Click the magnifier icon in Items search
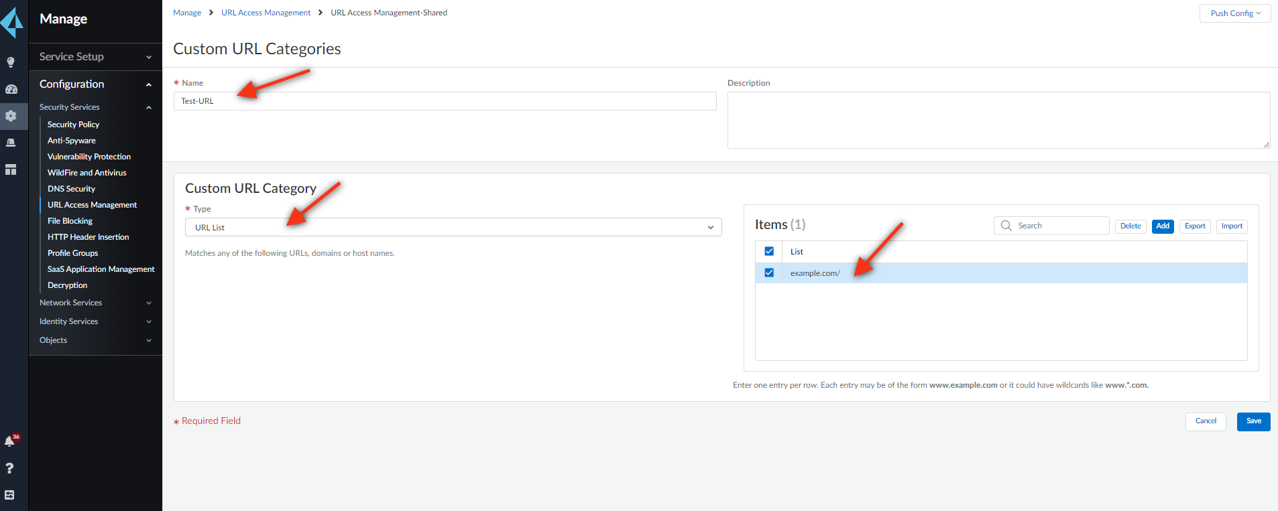Screen dimensions: 1278x511 (1006, 226)
